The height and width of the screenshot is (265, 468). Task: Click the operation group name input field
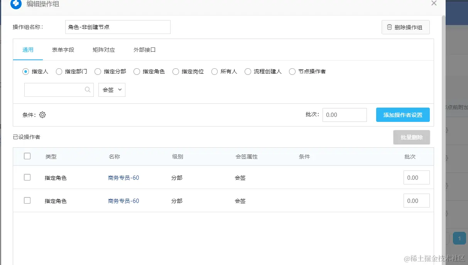click(x=118, y=27)
